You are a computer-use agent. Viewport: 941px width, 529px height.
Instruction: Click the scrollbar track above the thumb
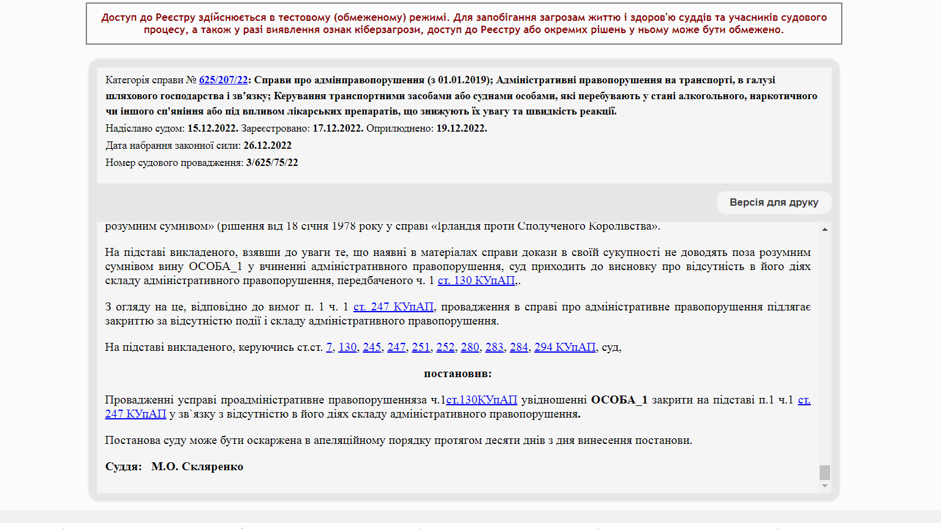pyautogui.click(x=825, y=343)
